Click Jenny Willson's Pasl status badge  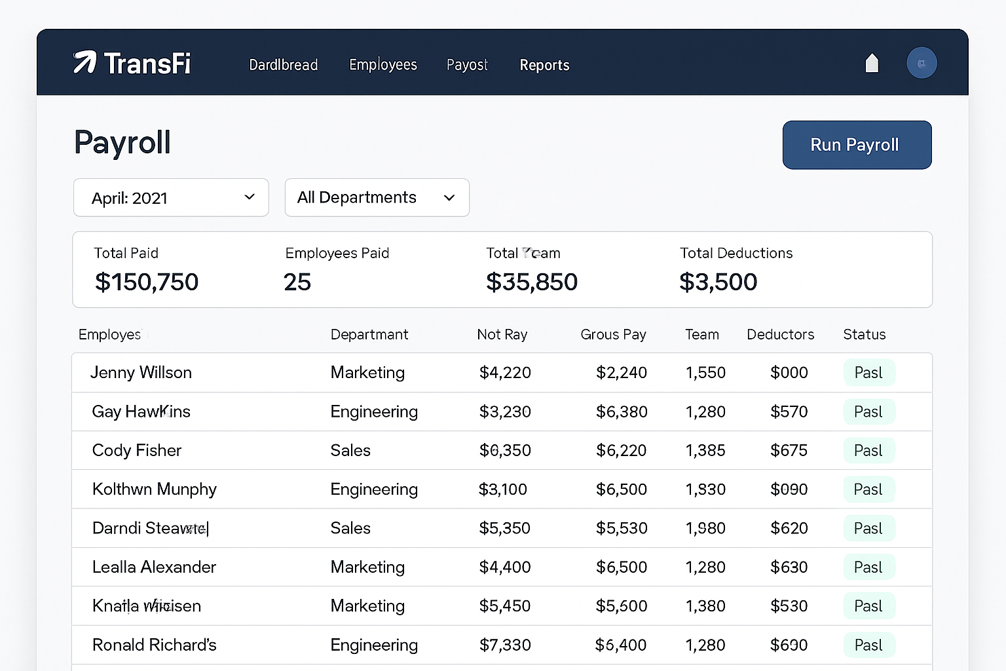(869, 372)
